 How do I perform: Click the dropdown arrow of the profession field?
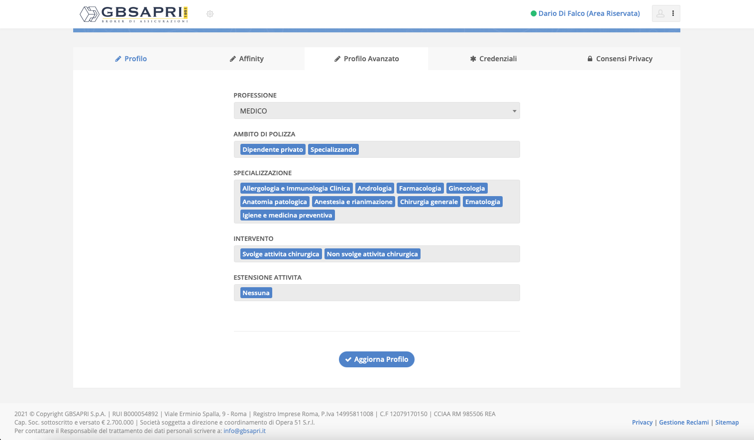[514, 110]
